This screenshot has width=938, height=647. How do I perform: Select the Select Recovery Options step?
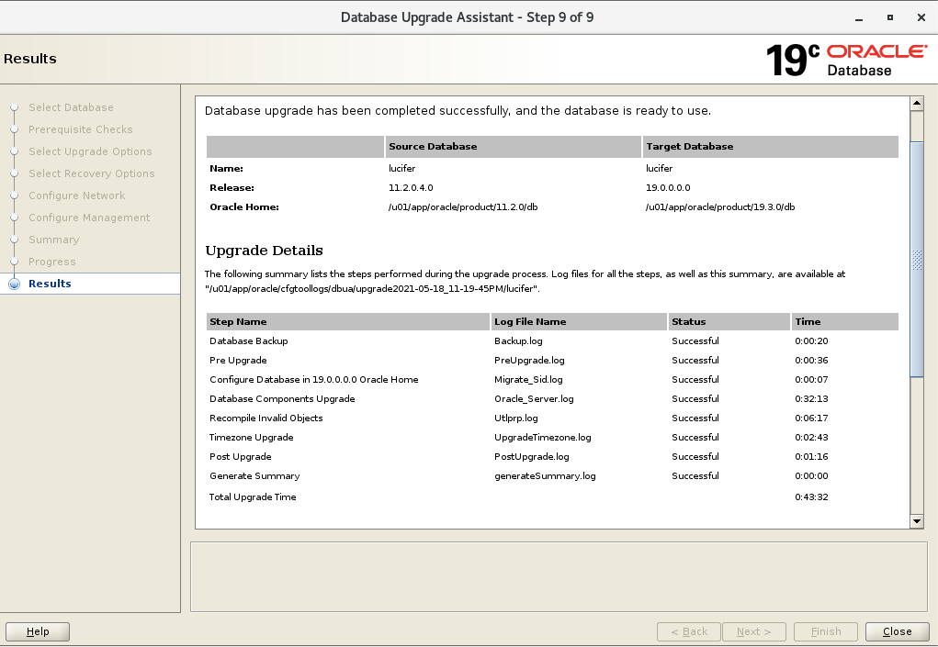[92, 173]
